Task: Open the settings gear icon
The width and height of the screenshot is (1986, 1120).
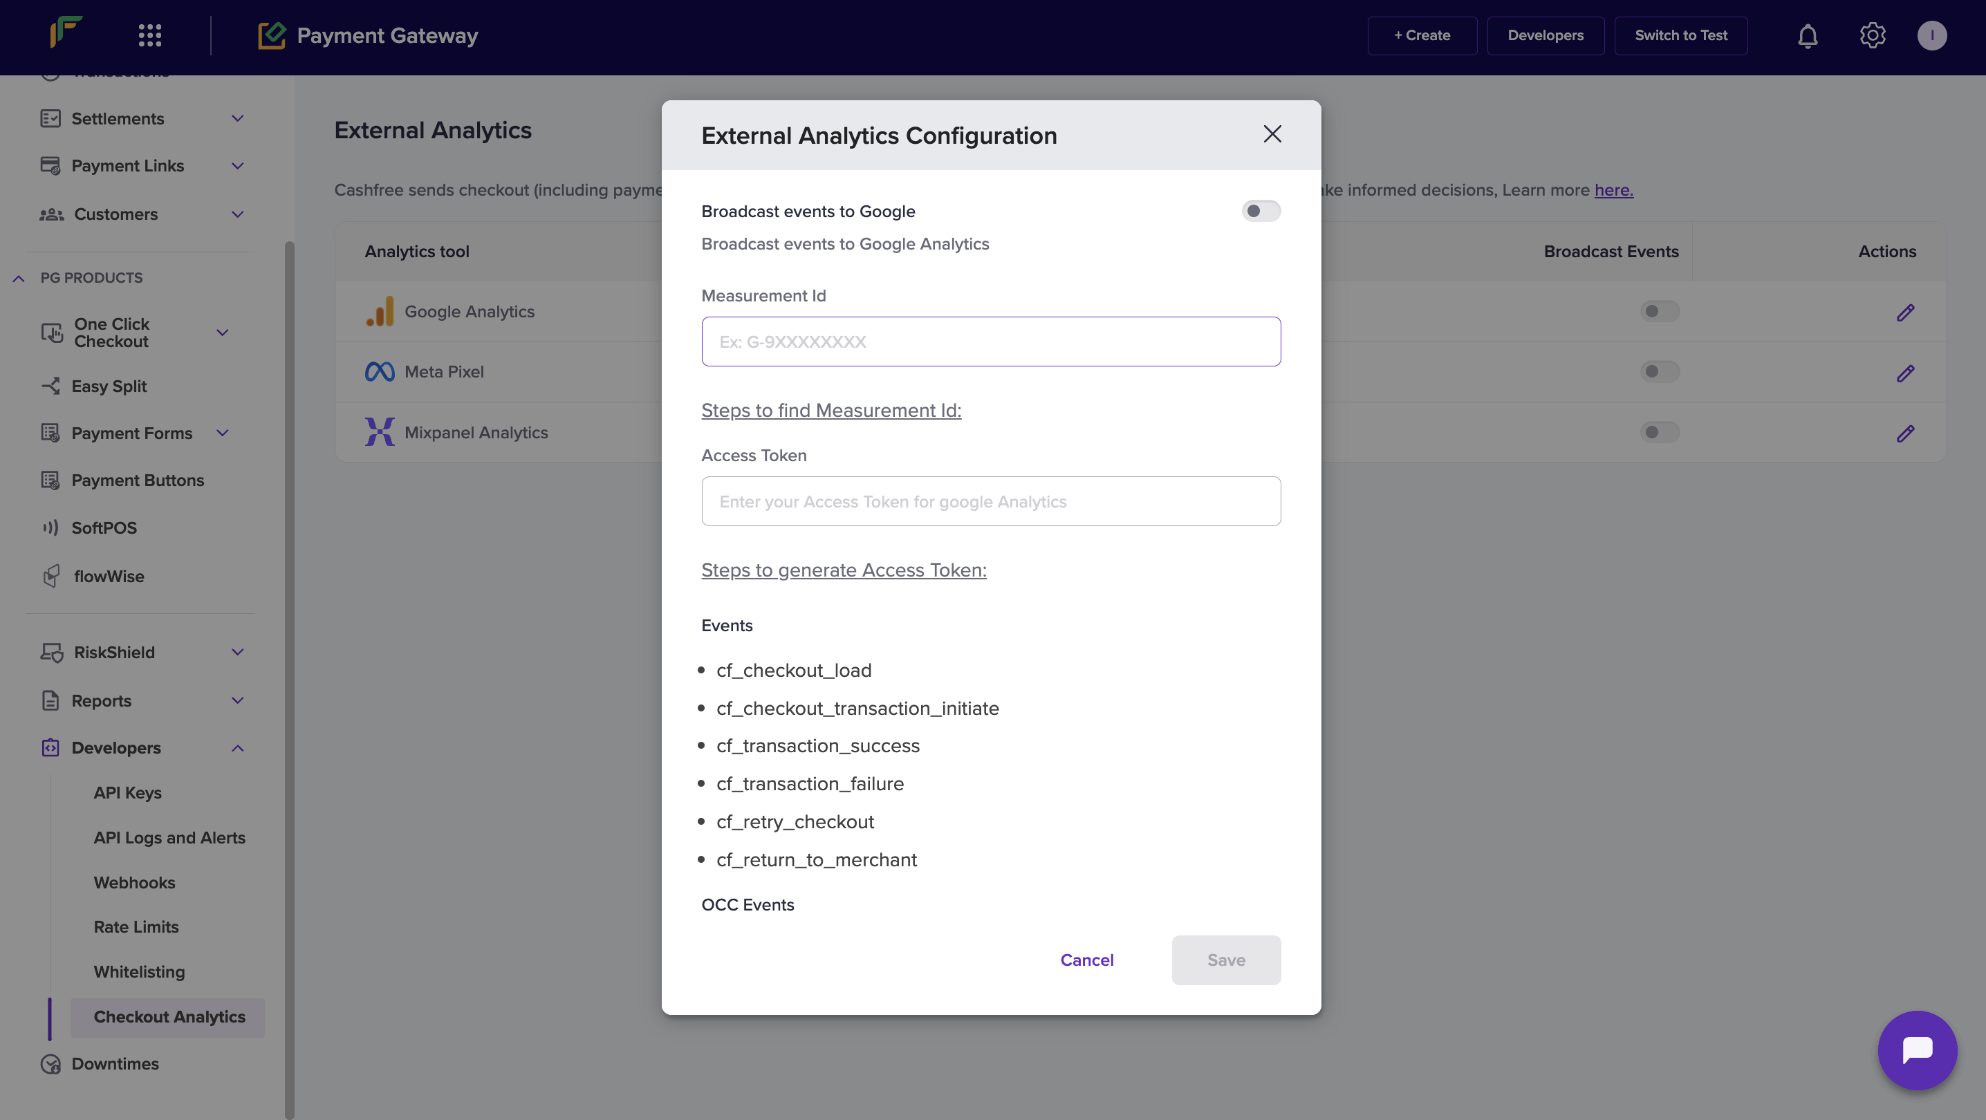Action: [1872, 35]
